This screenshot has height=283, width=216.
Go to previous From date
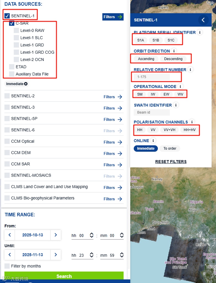click(x=10, y=235)
